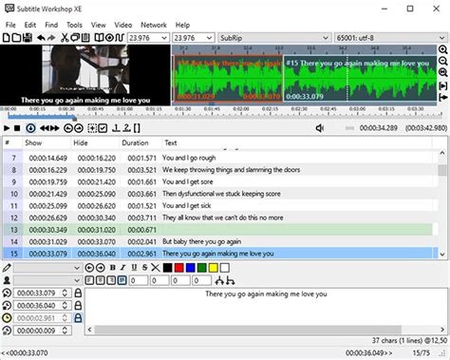450x360 pixels.
Task: Paste from clipboard icon
Action: (x=85, y=38)
